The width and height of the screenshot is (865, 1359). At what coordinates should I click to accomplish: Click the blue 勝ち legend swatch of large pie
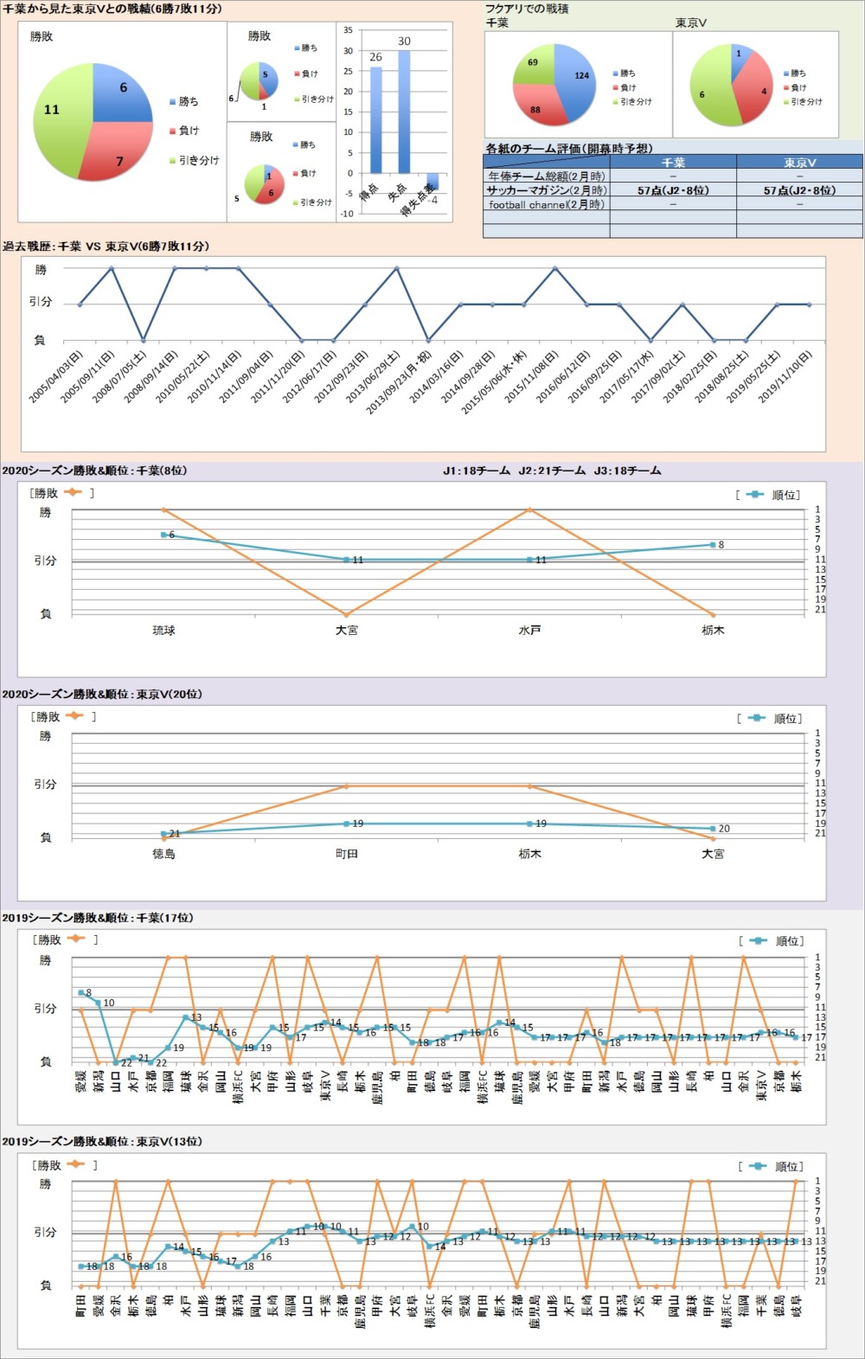click(x=172, y=101)
